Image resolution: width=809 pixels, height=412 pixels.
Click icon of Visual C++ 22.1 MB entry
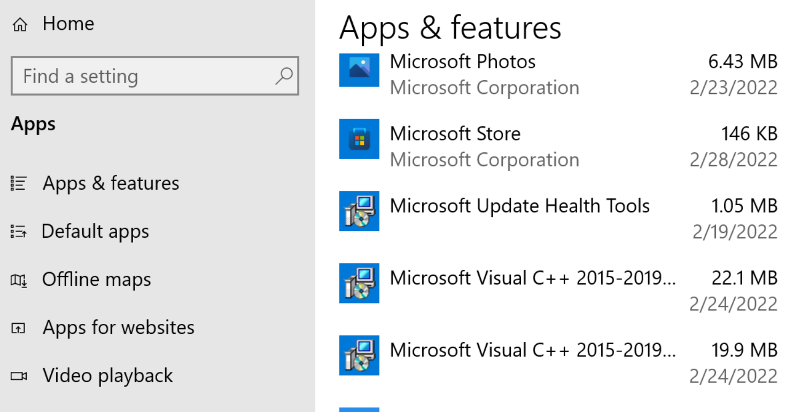pyautogui.click(x=359, y=283)
